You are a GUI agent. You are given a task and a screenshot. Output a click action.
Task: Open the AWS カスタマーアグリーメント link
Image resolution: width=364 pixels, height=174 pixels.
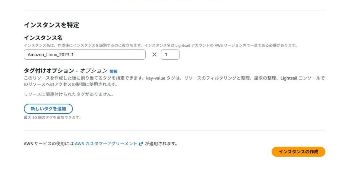106,144
